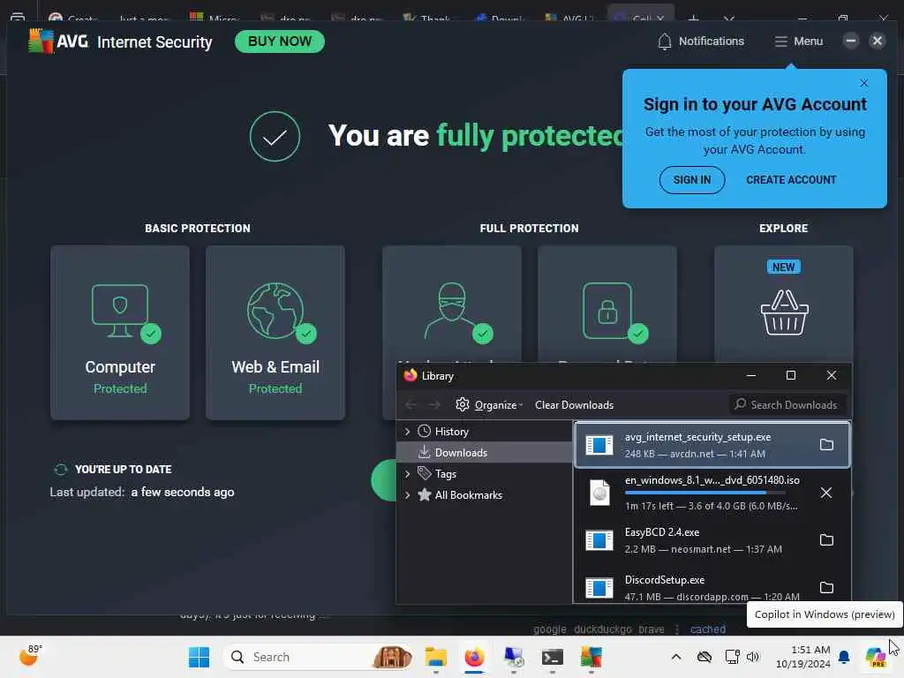
Task: Select Downloads in Library sidebar
Action: point(485,453)
